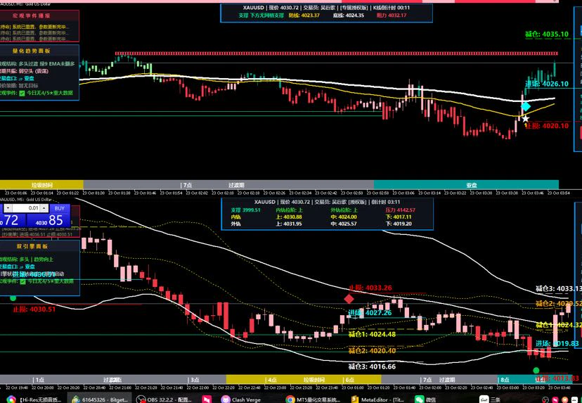Open the MetaEditor taskbar icon
This screenshot has height=403, width=582.
pos(355,399)
